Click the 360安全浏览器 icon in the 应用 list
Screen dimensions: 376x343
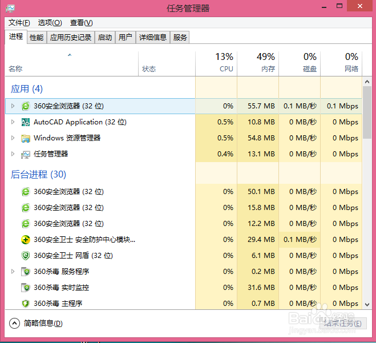(26, 106)
